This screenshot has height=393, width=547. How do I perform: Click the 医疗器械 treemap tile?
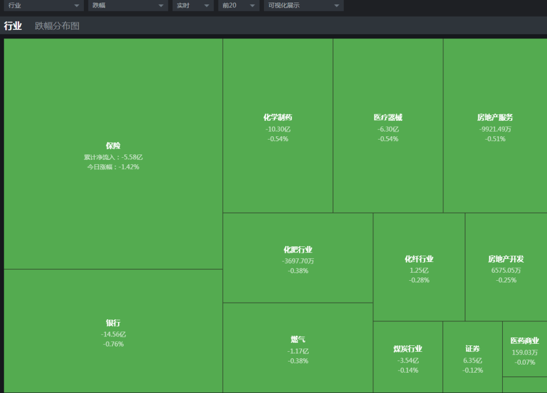388,126
